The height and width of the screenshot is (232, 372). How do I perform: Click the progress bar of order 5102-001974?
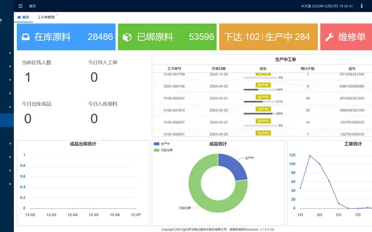[x=260, y=114]
